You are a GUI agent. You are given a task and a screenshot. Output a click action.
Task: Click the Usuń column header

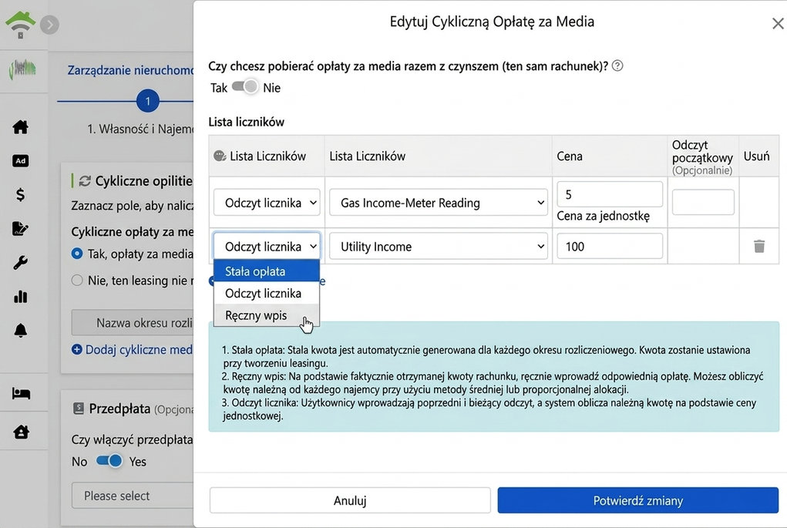pyautogui.click(x=756, y=156)
